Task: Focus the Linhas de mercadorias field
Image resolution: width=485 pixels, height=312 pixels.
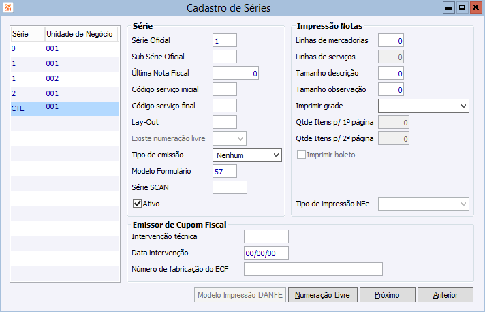Action: pyautogui.click(x=391, y=41)
